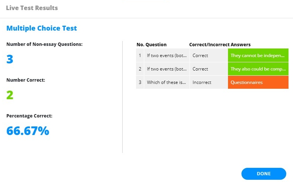Click the "Answers" column header
293x182 pixels.
241,45
